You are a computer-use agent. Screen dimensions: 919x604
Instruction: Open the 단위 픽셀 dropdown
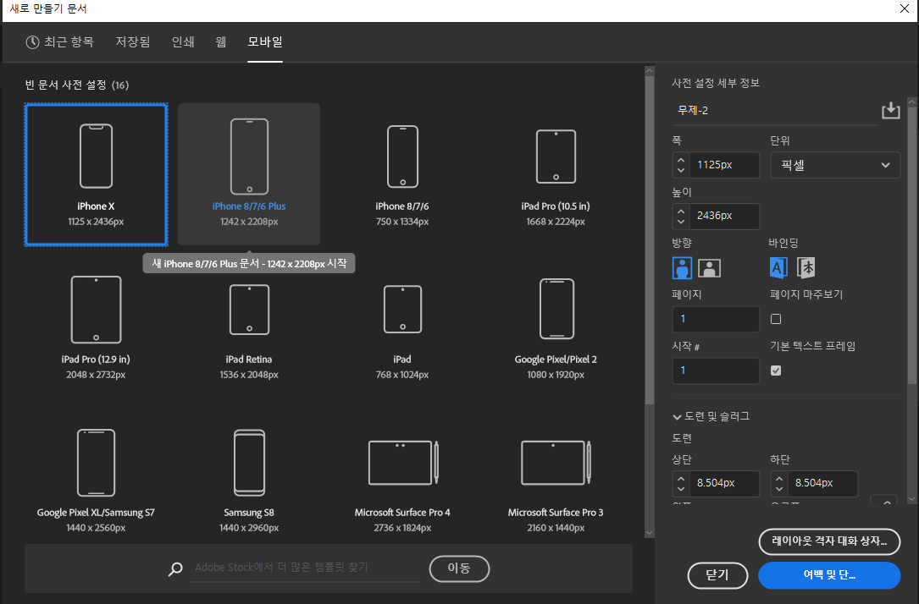835,165
